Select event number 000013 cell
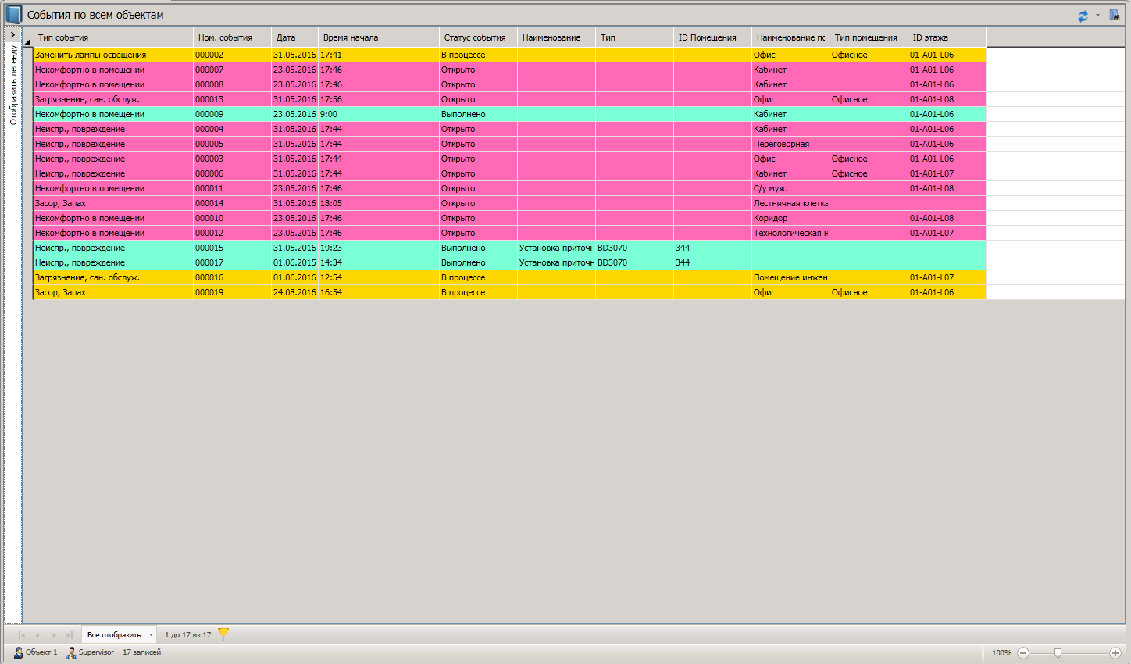This screenshot has height=664, width=1131. pos(232,99)
